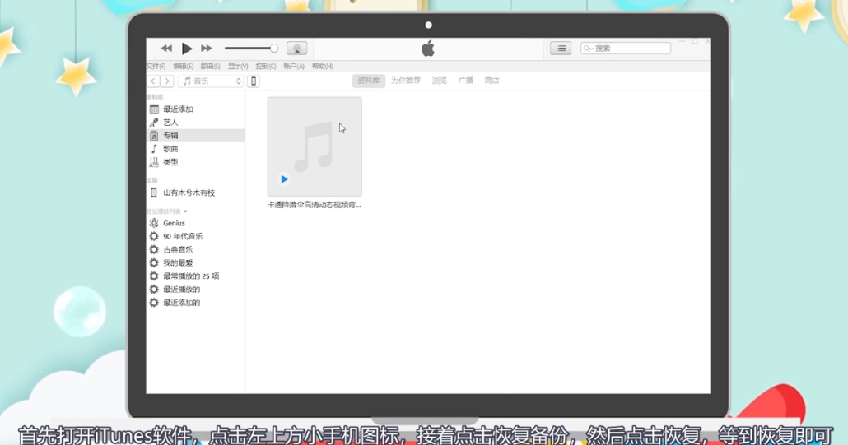Select 艺人 in the sidebar
Viewport: 848px width, 445px height.
196,123
